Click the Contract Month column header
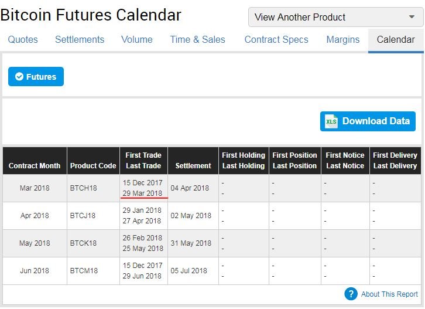 (35, 165)
